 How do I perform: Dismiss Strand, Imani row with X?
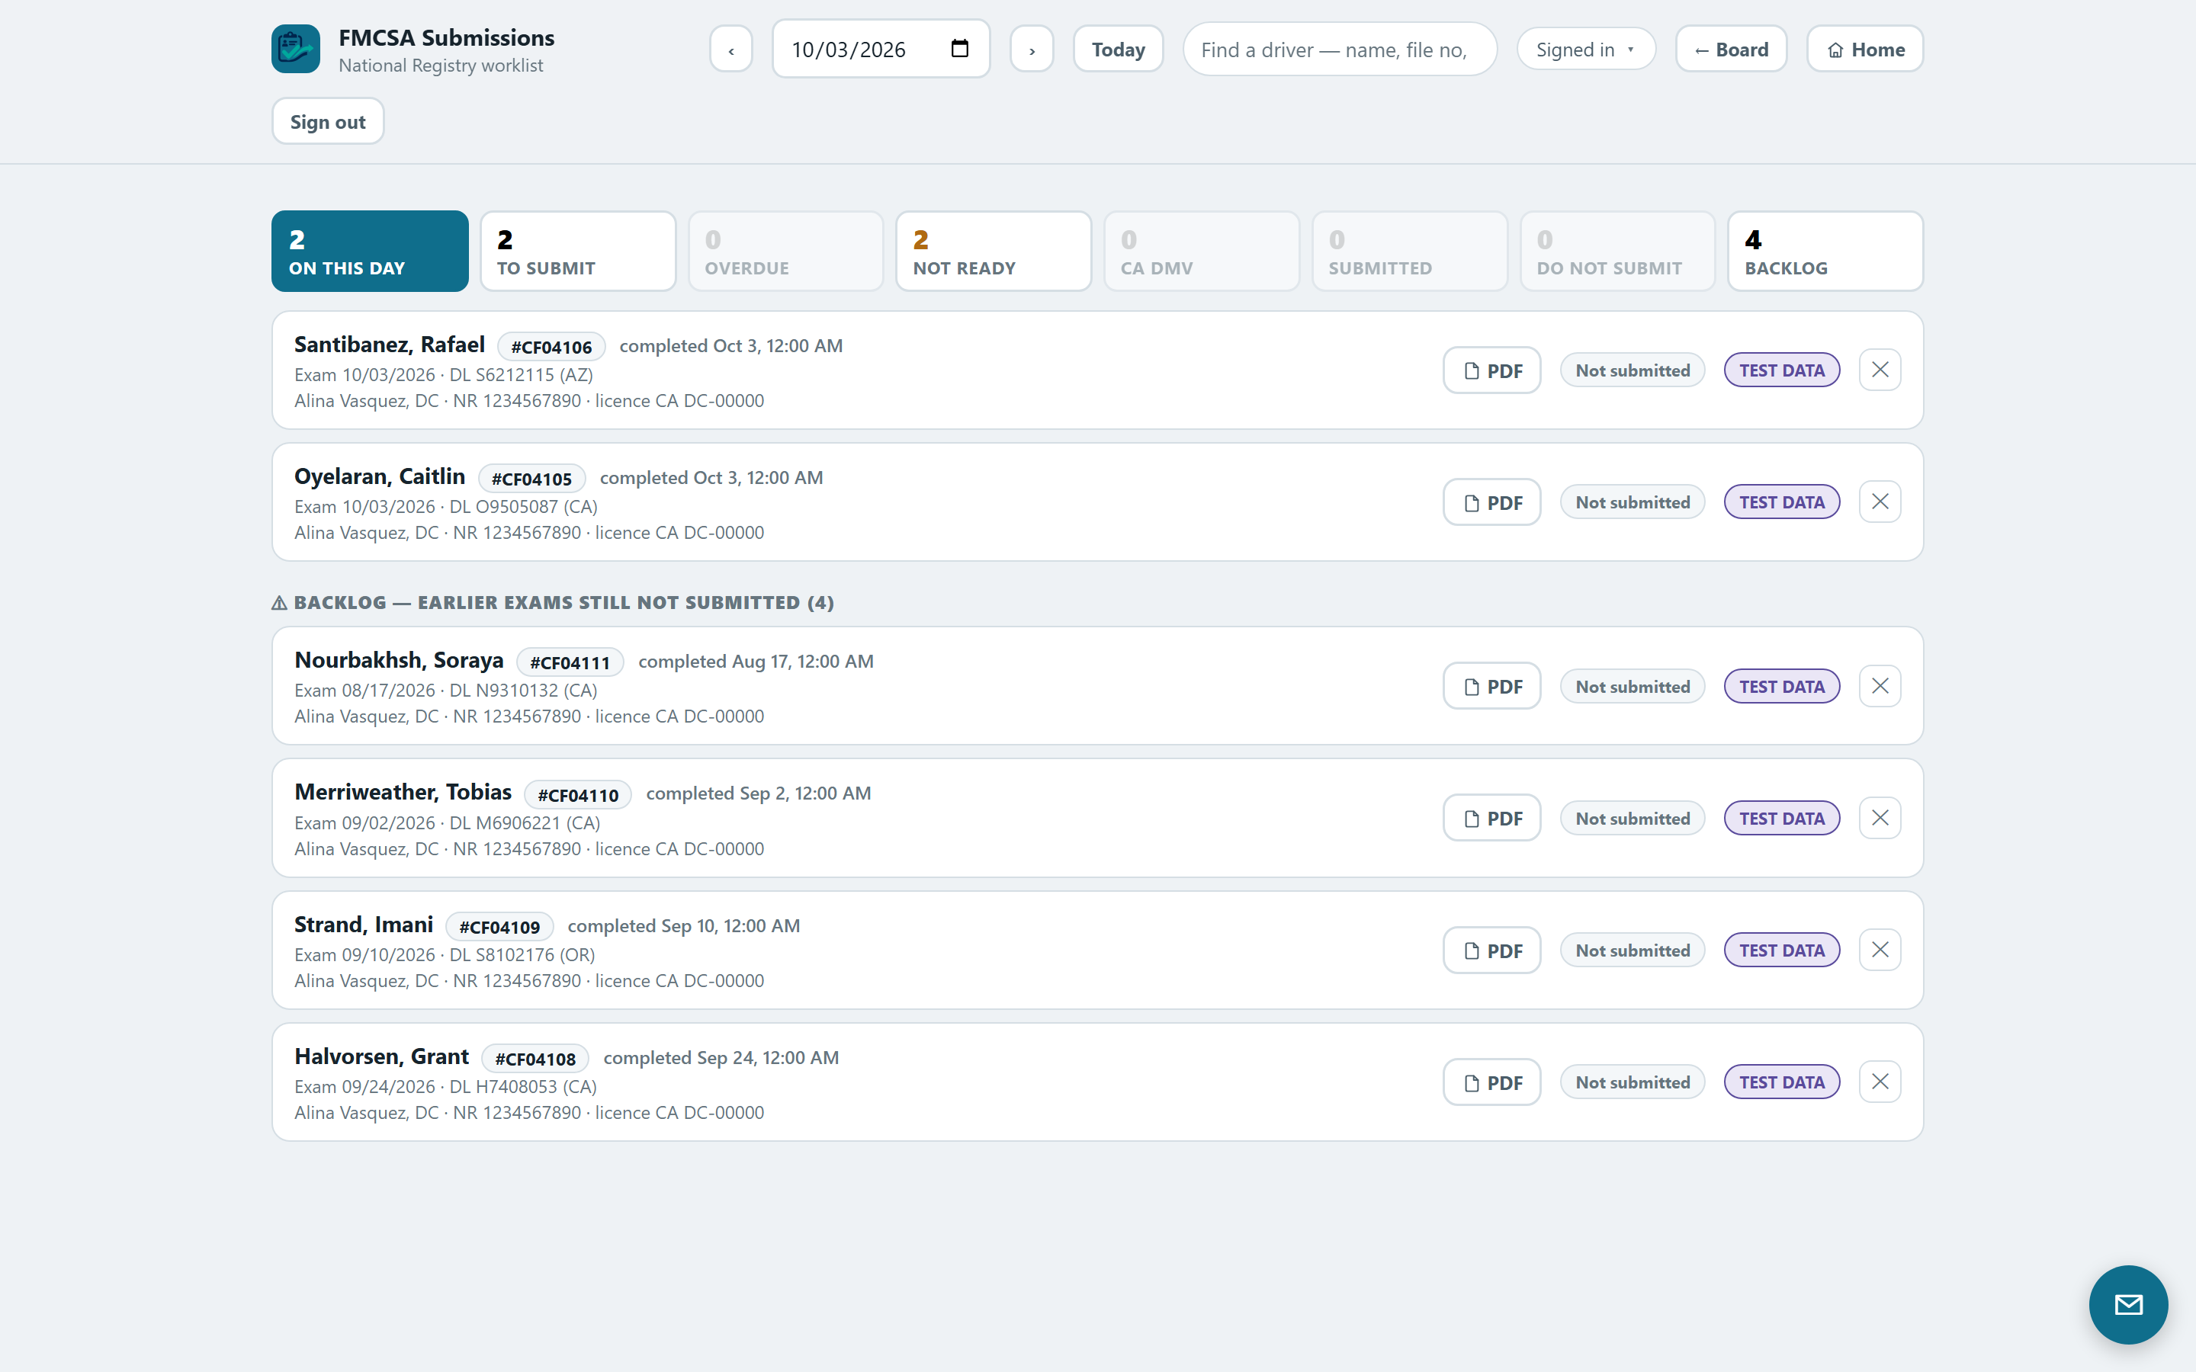tap(1880, 950)
